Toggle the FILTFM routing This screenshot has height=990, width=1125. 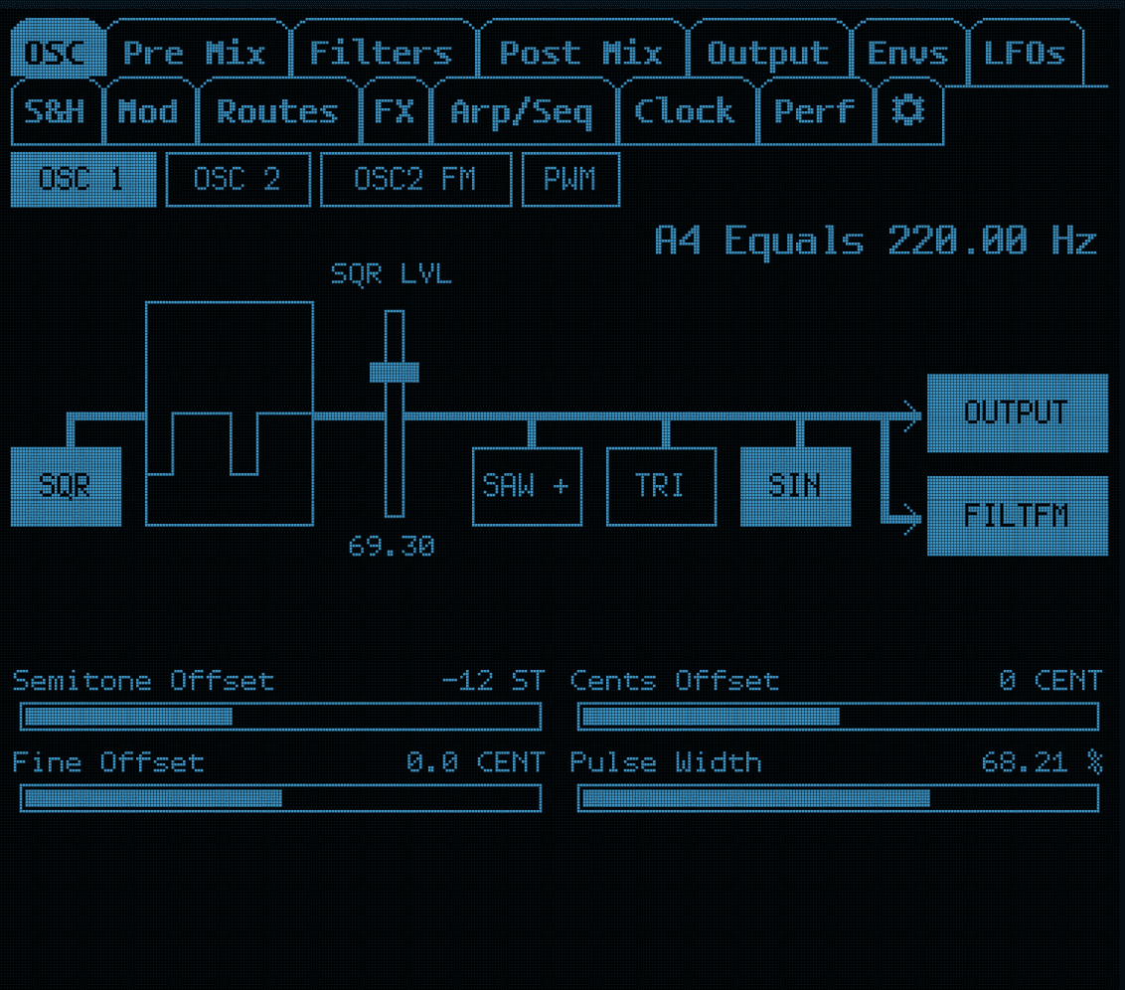pyautogui.click(x=1018, y=516)
